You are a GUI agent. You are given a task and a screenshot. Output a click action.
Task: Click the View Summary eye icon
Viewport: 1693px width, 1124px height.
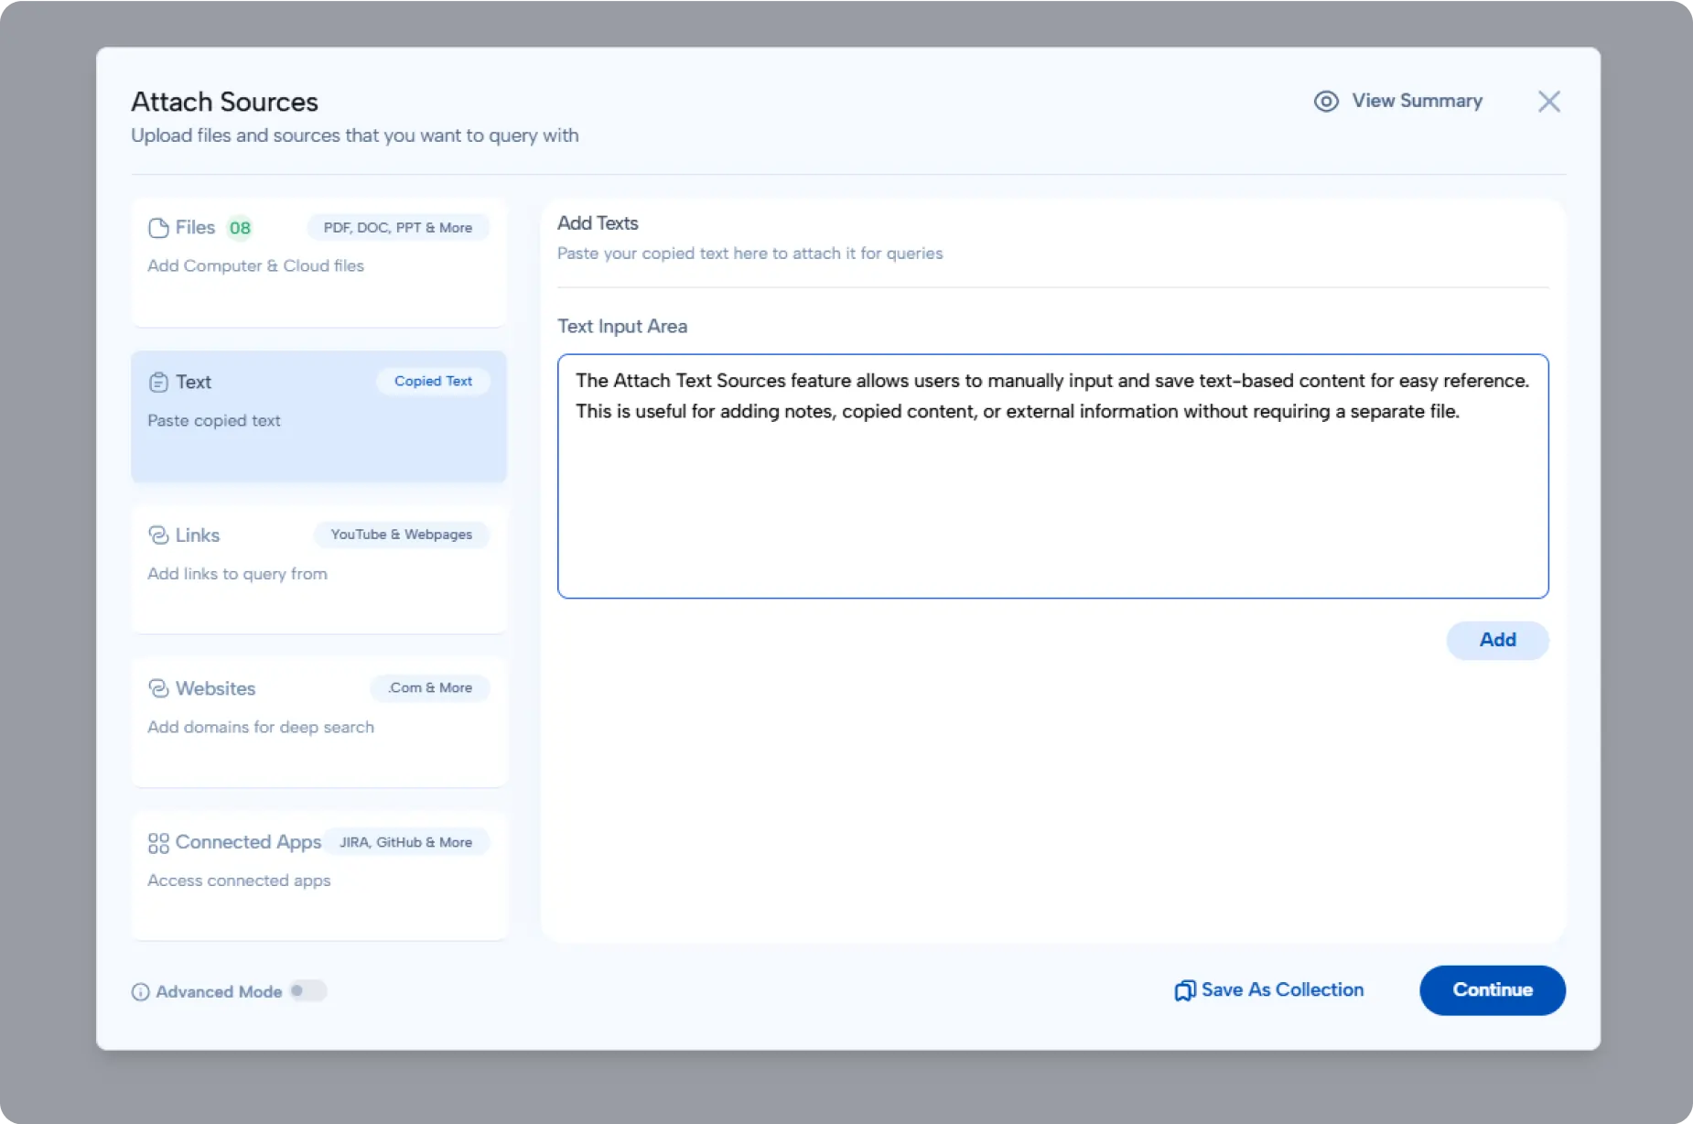(x=1326, y=101)
